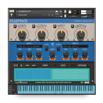Viewport: 103px width, 103px height.
Task: Open the Purge dropdown menu
Action: tap(59, 14)
